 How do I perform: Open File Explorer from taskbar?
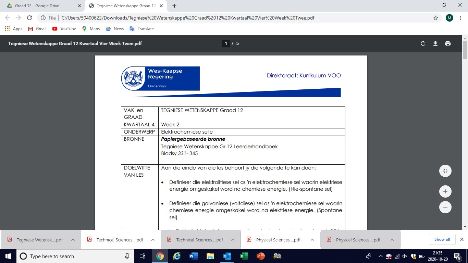point(210,256)
